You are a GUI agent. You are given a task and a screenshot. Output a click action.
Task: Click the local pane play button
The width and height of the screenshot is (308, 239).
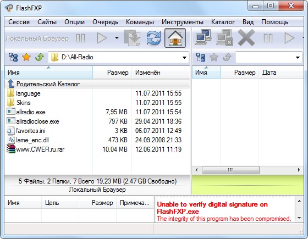pos(102,38)
